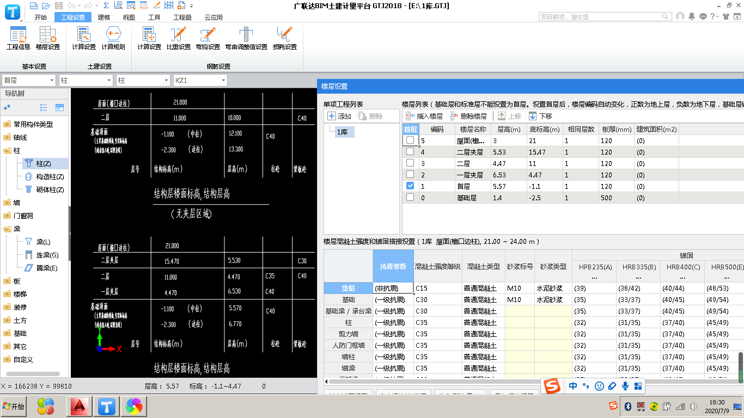Click the plus-plus add icon in the navigation tree

pos(7,108)
